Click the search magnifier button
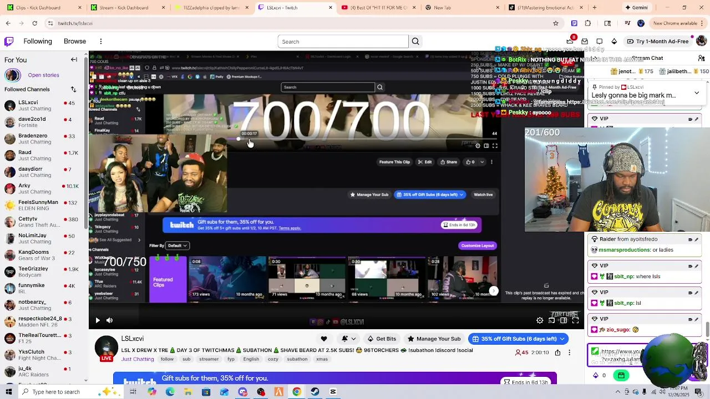 415,42
